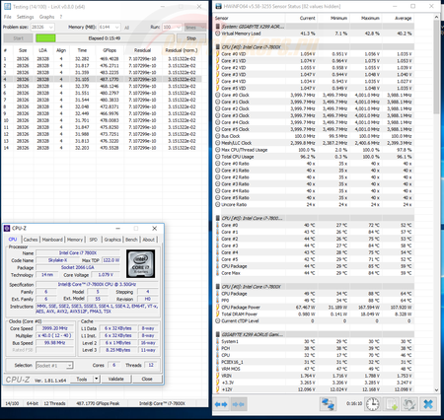Click the expand-columns double arrow icon in HWiNFO
This screenshot has height=420, width=444.
pyautogui.click(x=221, y=404)
